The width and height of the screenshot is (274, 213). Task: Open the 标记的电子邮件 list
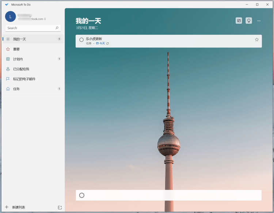33,79
